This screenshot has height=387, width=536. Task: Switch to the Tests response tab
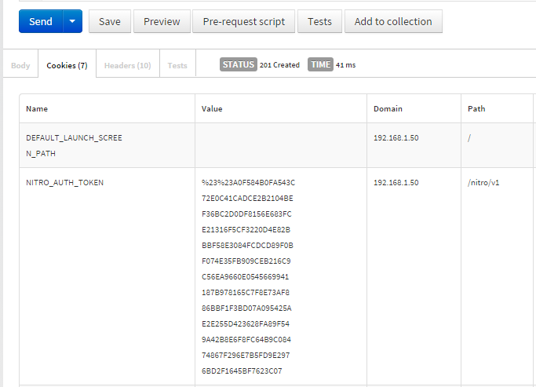(x=177, y=65)
